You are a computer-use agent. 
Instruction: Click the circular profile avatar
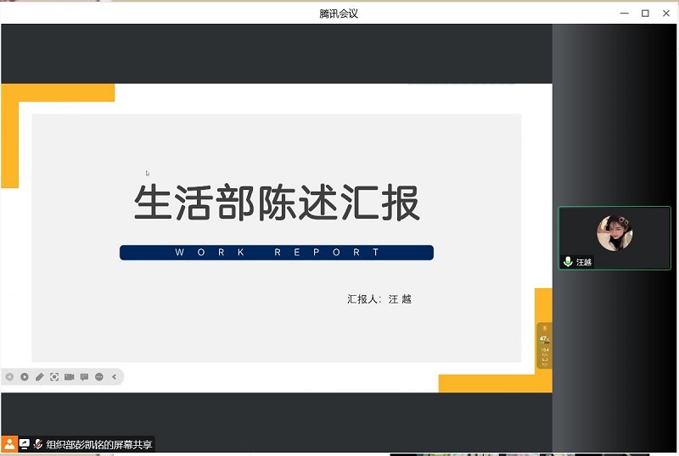click(x=614, y=232)
